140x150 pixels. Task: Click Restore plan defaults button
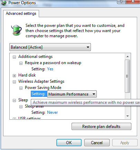pos(101,127)
